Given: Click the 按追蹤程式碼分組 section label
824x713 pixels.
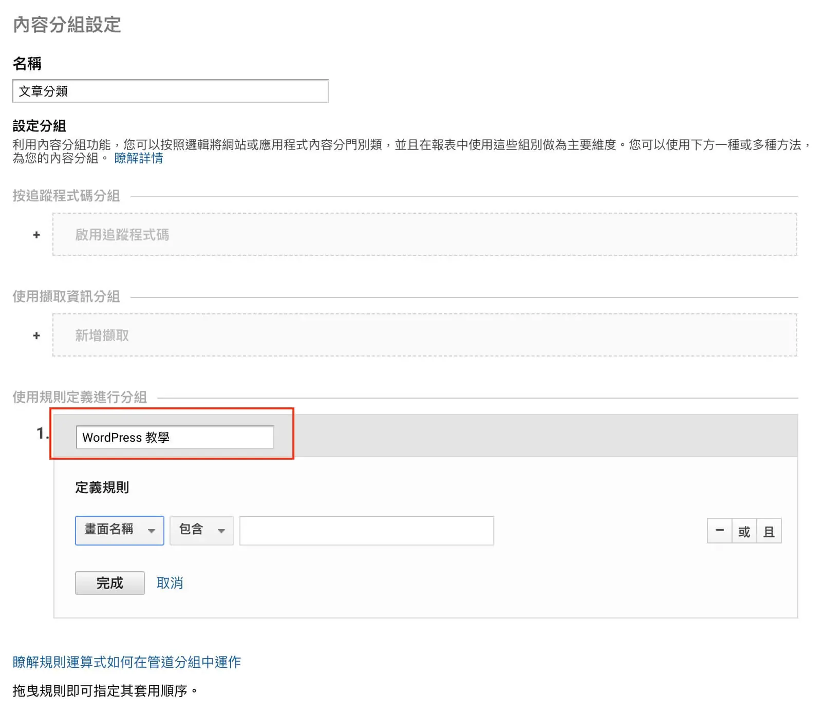Looking at the screenshot, I should click(x=66, y=195).
